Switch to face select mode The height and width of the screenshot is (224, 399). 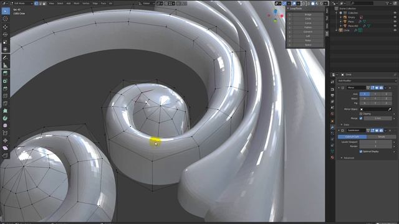[44, 3]
